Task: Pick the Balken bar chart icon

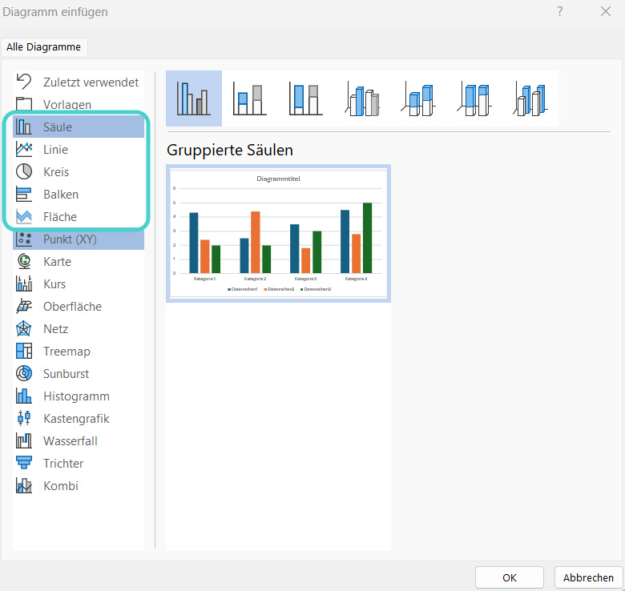Action: tap(24, 194)
